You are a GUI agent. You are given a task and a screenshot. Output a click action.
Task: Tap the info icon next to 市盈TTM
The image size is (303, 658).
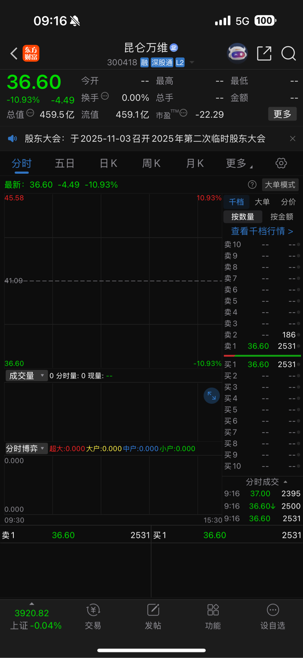click(x=183, y=113)
